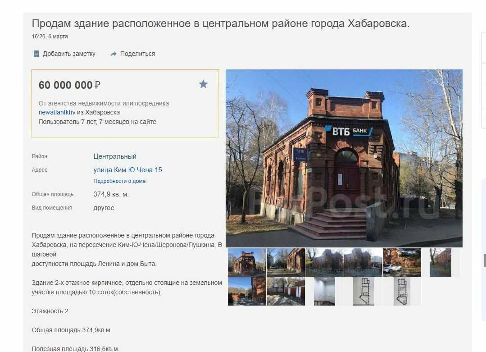Select second thumbnail with street view

click(286, 262)
